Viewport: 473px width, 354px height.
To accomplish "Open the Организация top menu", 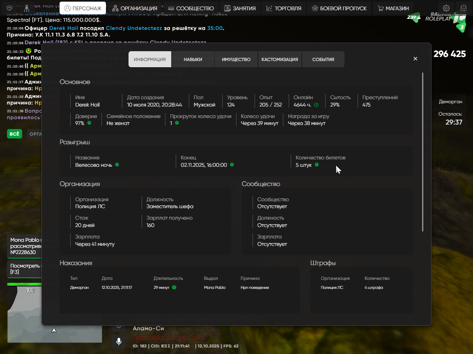I will coord(135,8).
